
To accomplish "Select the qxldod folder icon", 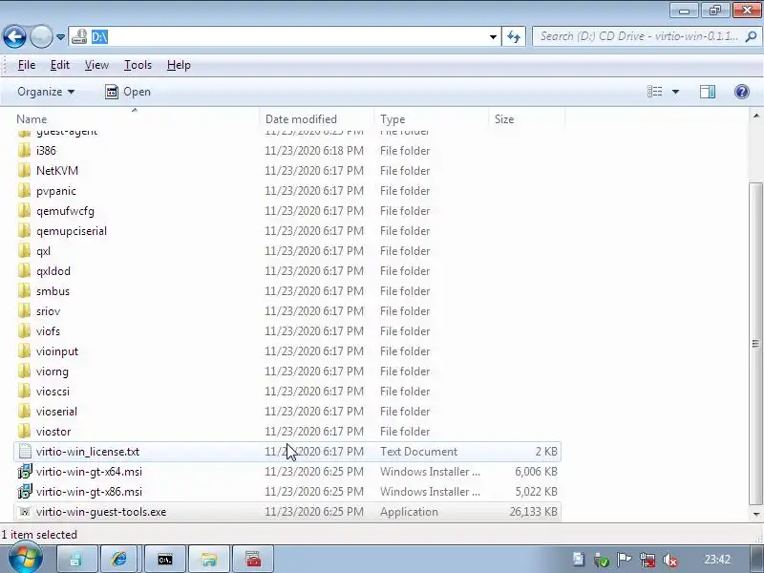I will pos(25,271).
